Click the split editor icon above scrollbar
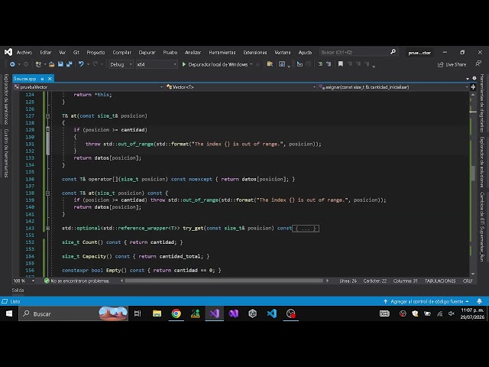Screen dimensions: 489x367 click(473, 87)
